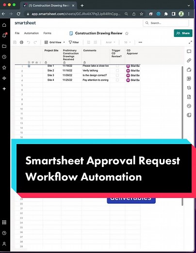The image size is (196, 253).
Task: Open Help question mark icon
Action: click(4, 233)
